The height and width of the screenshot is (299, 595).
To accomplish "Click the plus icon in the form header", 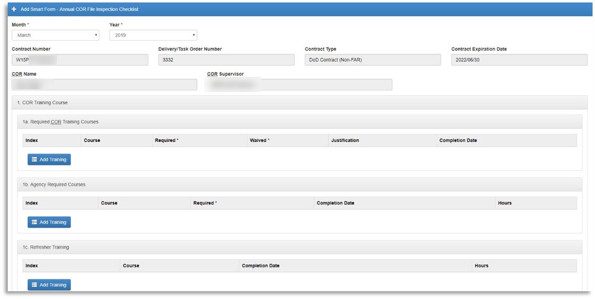I will pyautogui.click(x=14, y=9).
